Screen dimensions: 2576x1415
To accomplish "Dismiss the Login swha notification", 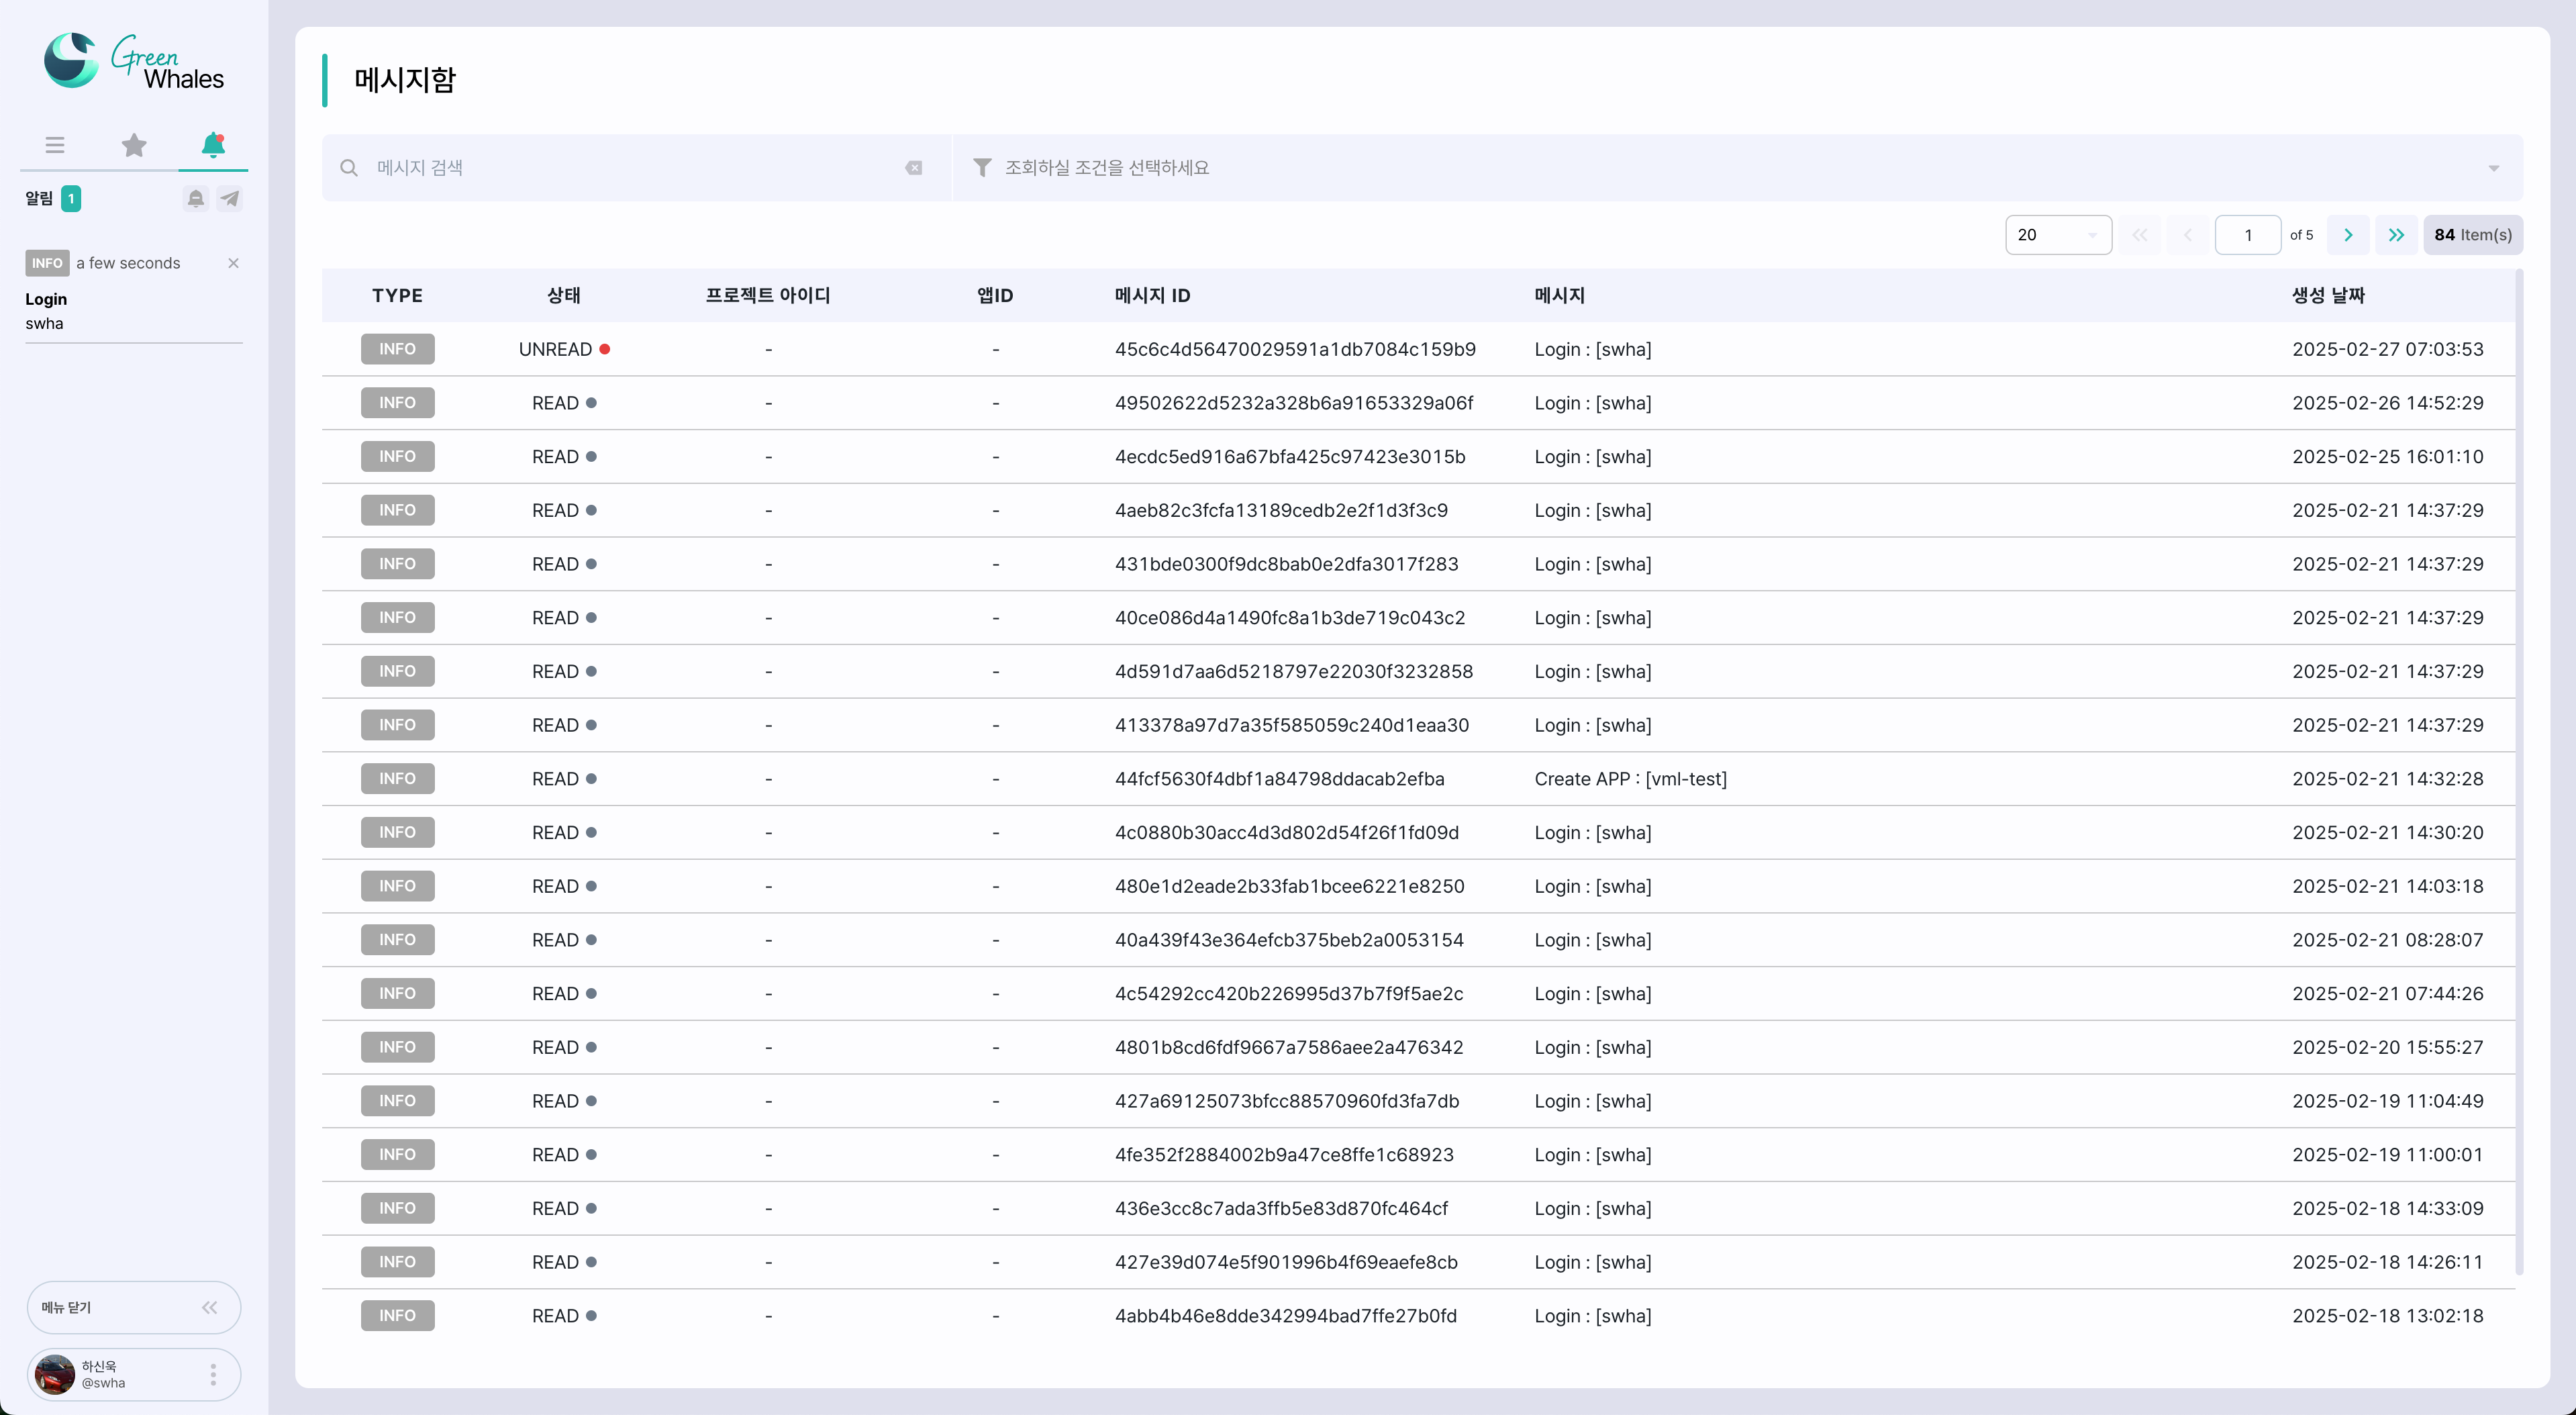I will tap(233, 263).
